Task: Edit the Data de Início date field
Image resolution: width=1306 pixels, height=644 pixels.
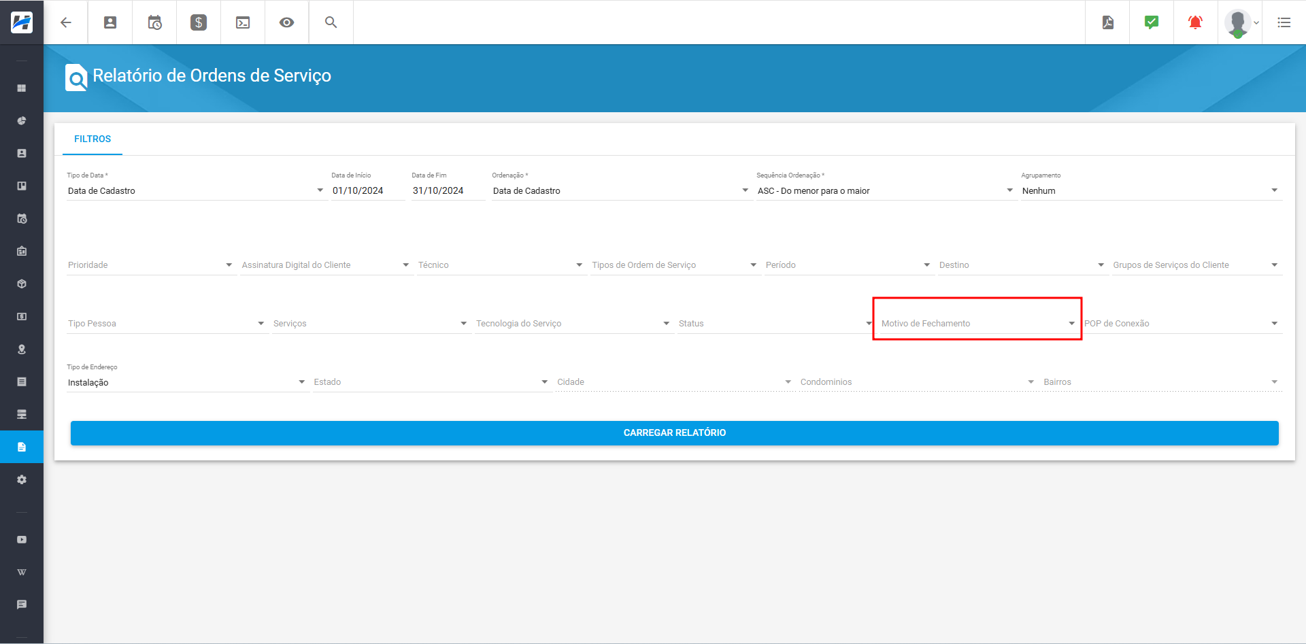Action: coord(367,191)
